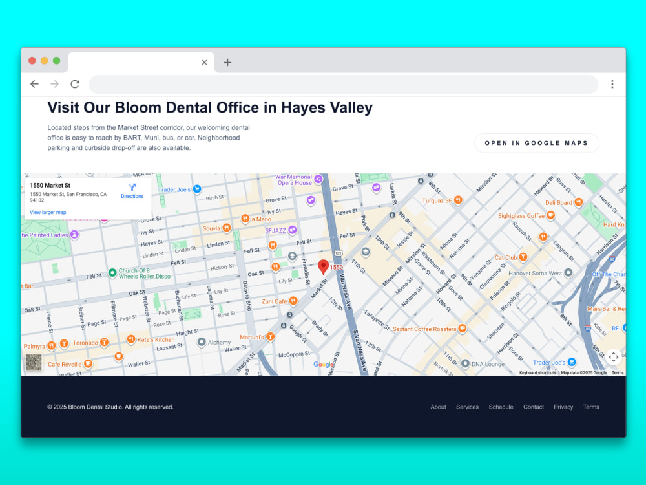This screenshot has height=485, width=646.
Task: Focus the browser address bar
Action: pyautogui.click(x=344, y=84)
